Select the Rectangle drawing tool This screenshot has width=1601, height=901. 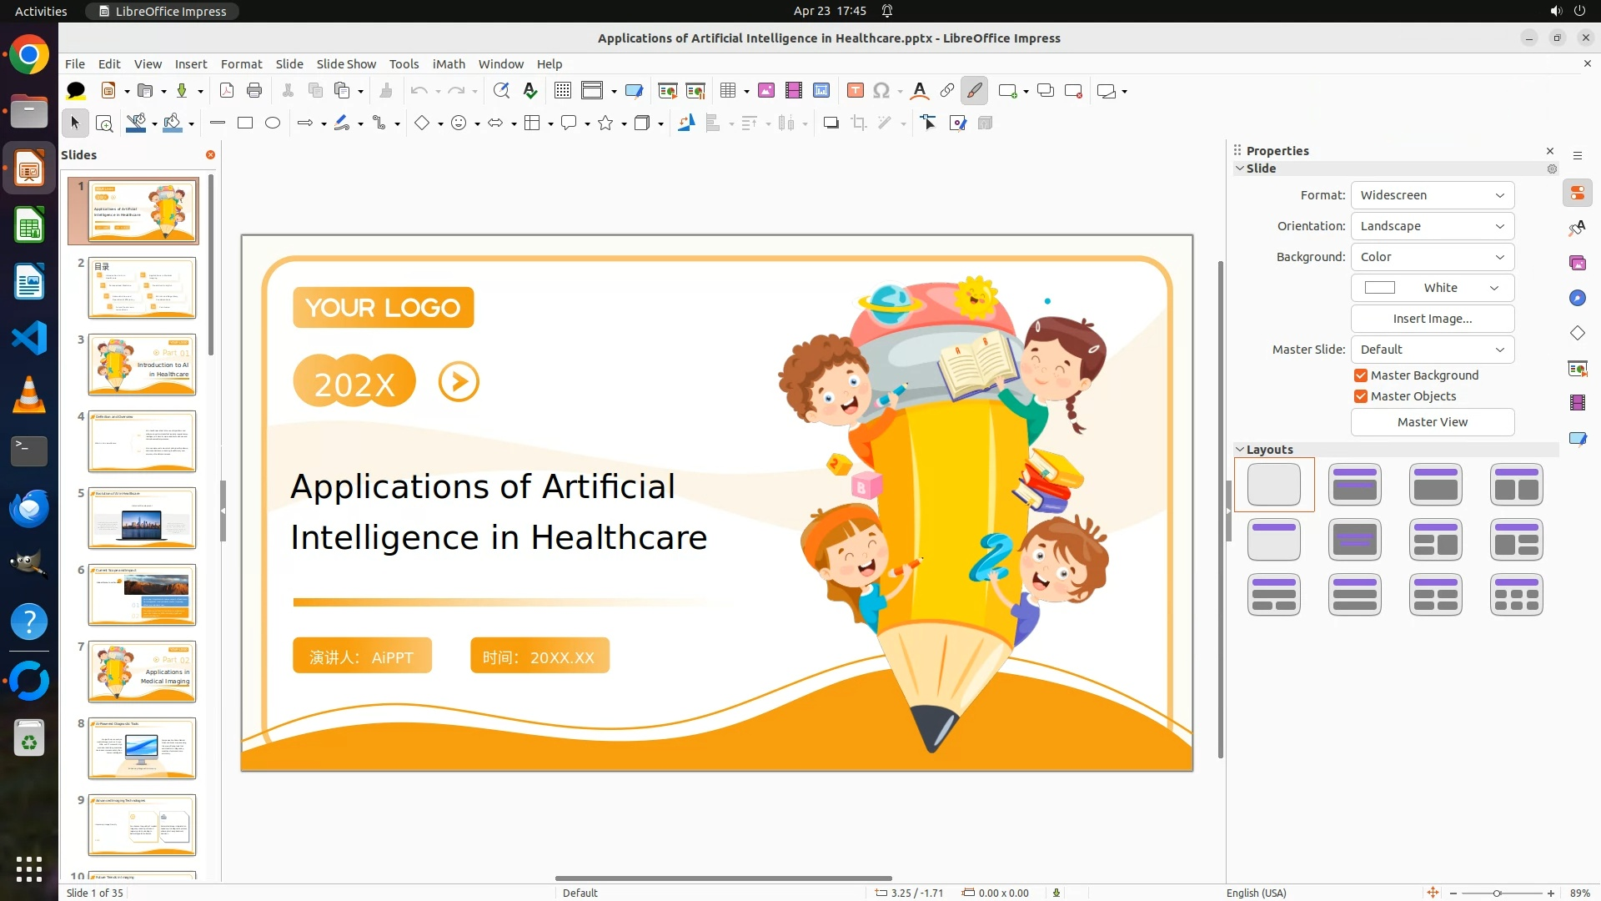pyautogui.click(x=245, y=123)
